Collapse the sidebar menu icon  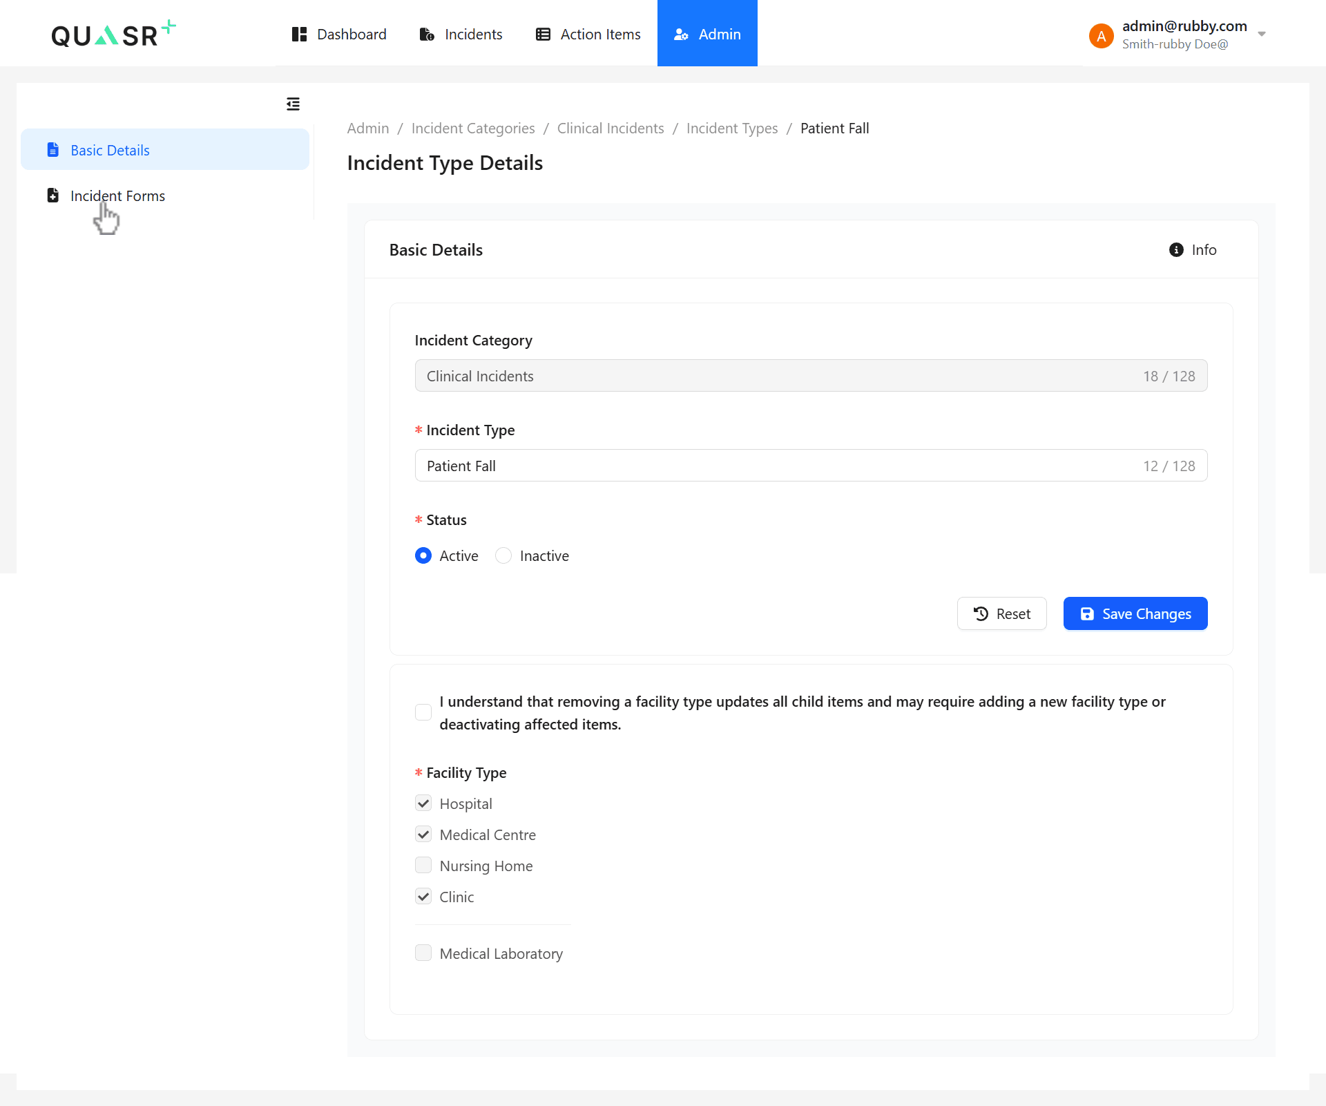pos(293,104)
